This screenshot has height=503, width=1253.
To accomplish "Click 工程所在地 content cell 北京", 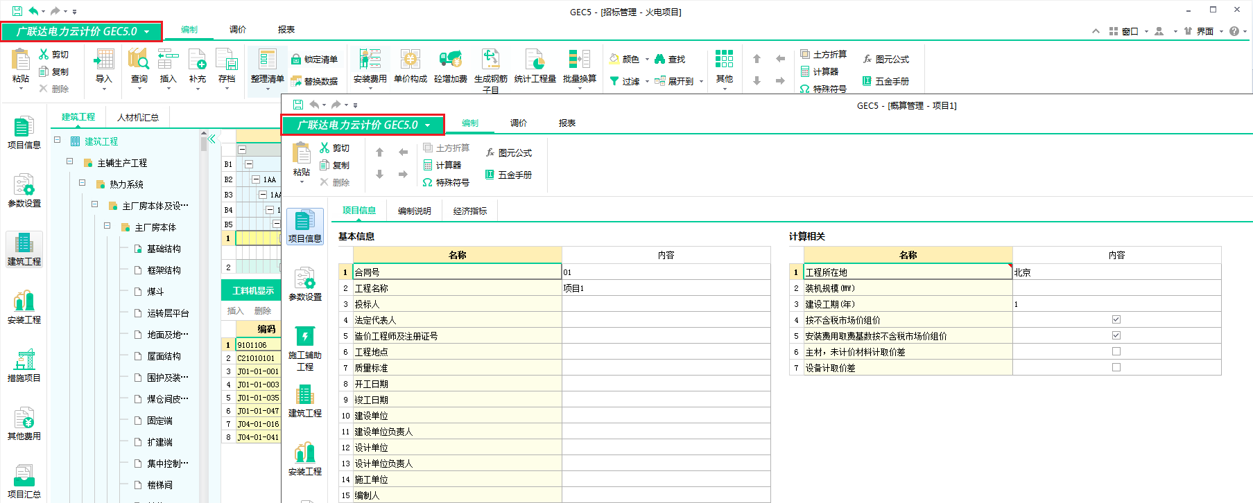I will [x=1116, y=272].
